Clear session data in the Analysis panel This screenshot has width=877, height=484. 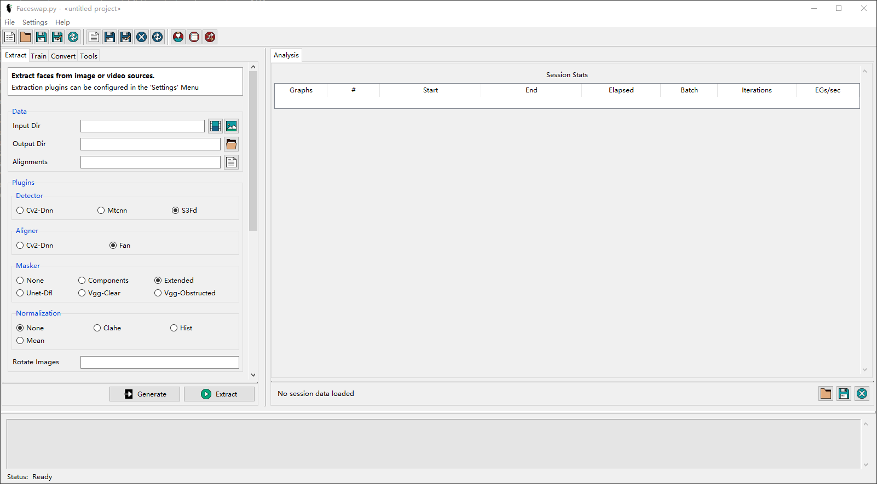[x=862, y=394]
